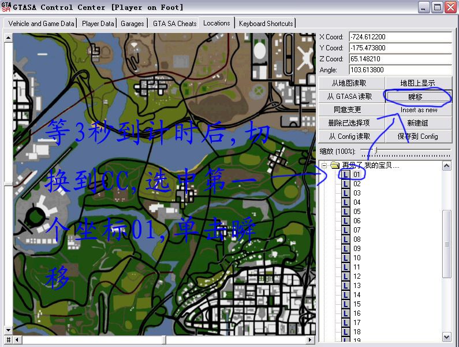Screen dimensions: 459x347
Task: Click the X Coord input field
Action: (x=401, y=36)
